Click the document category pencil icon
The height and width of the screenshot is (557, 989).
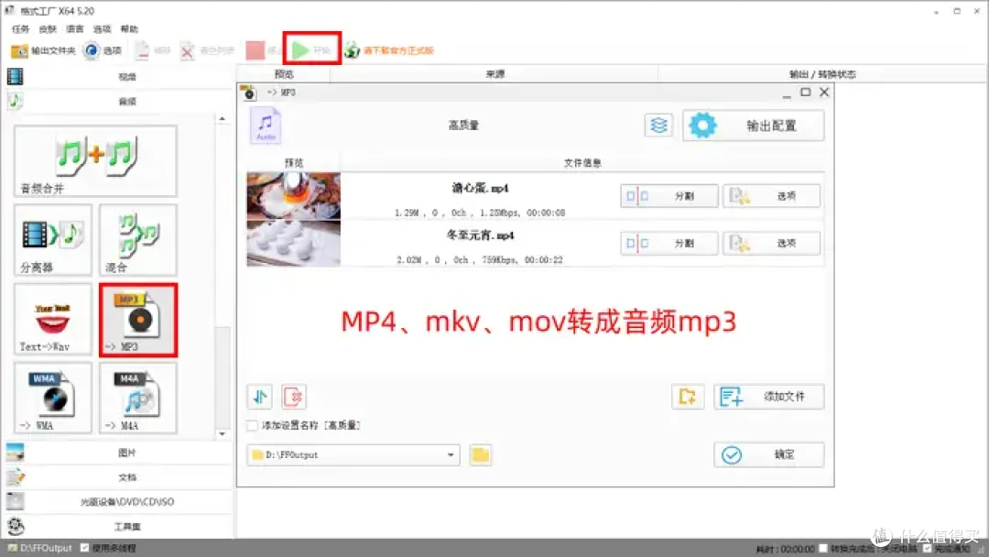pos(16,477)
